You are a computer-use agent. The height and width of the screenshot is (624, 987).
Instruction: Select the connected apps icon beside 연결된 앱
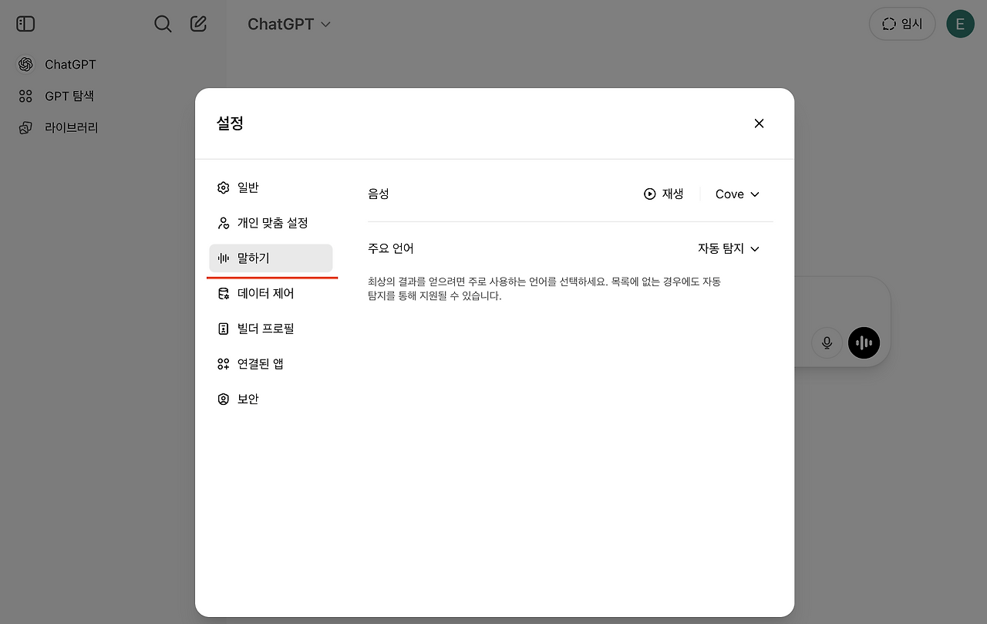click(x=223, y=363)
